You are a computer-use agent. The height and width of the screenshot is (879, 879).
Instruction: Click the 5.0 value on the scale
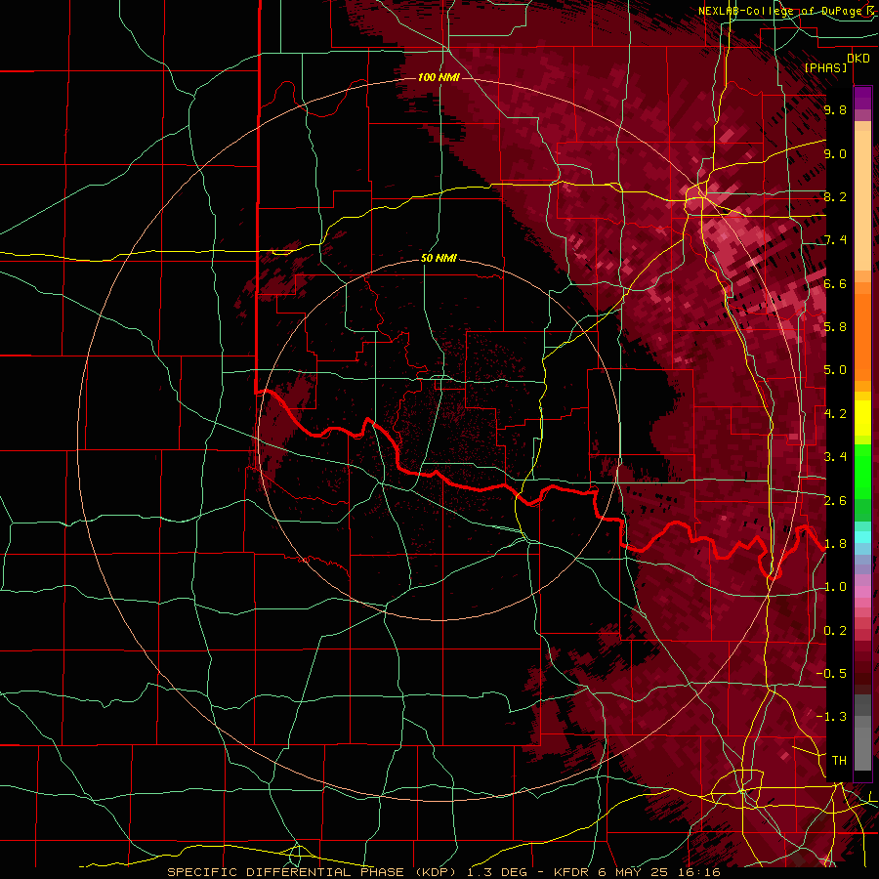[835, 370]
